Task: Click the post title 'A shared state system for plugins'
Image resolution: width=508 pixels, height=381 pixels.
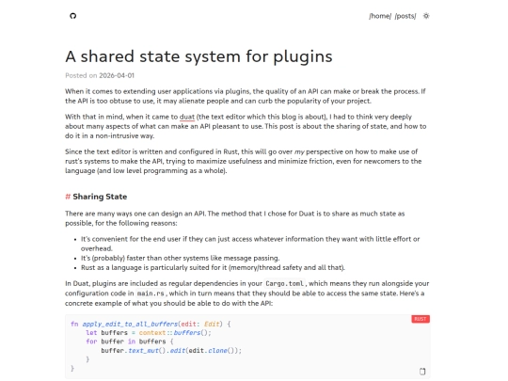Action: (198, 56)
